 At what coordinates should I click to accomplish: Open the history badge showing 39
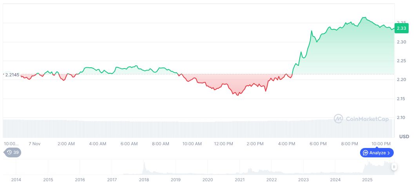click(12, 153)
